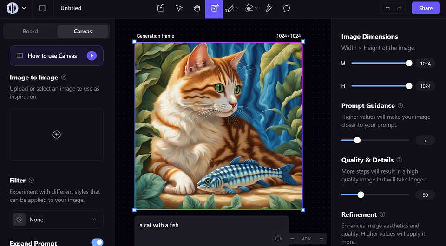Click the Share button
Screen dimensions: 446x246
tap(426, 8)
